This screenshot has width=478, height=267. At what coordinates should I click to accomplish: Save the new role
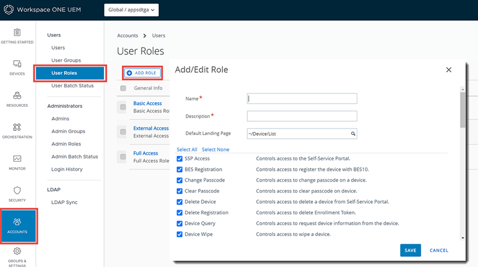[x=410, y=250]
